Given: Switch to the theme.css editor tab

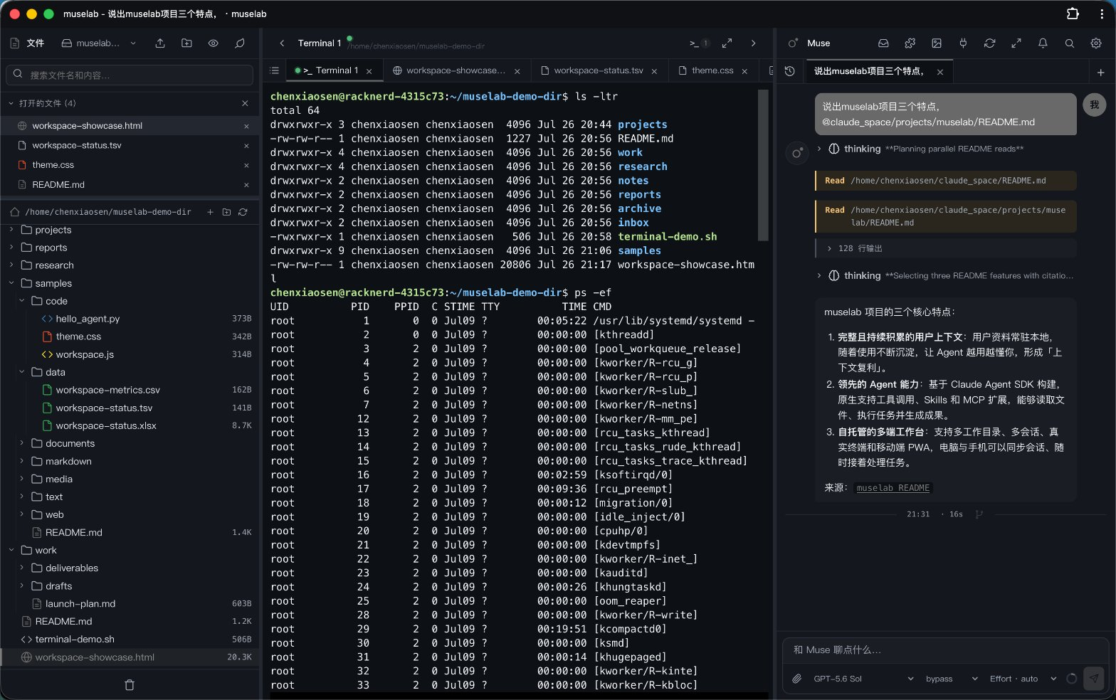Looking at the screenshot, I should pyautogui.click(x=712, y=70).
